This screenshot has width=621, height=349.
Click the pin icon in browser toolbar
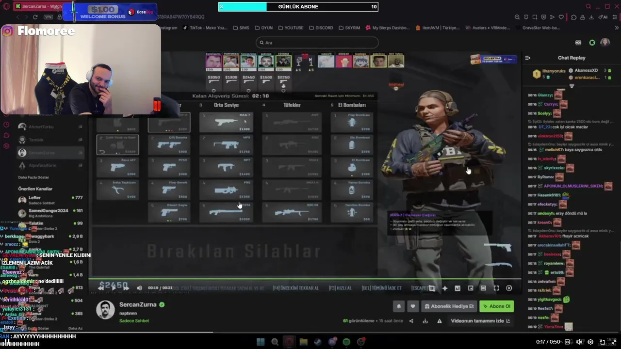click(x=526, y=17)
